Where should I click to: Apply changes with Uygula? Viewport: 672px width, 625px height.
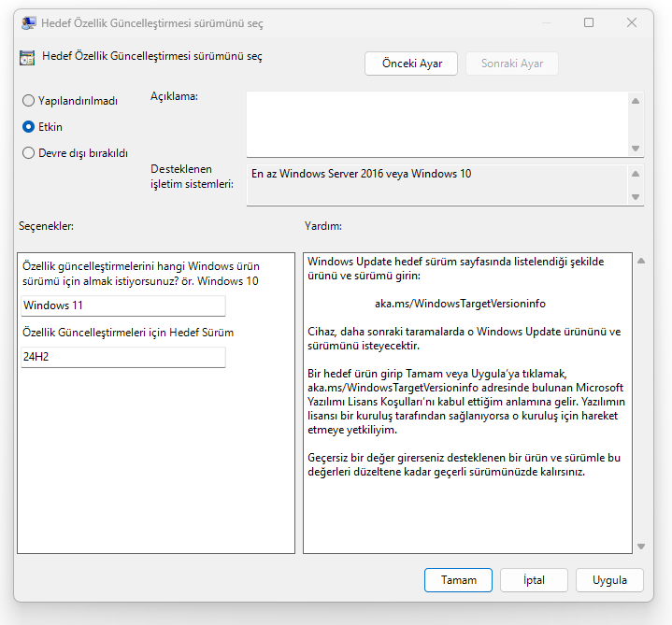pos(609,580)
